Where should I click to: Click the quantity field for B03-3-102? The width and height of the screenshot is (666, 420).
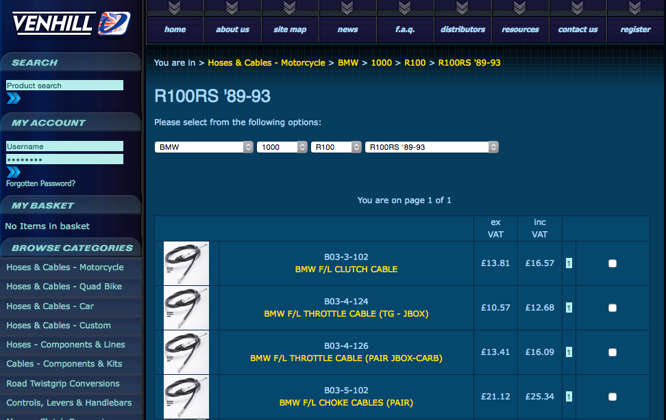pyautogui.click(x=569, y=263)
